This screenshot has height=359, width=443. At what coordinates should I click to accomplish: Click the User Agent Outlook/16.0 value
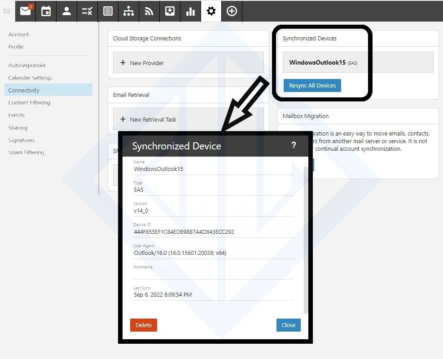point(180,253)
